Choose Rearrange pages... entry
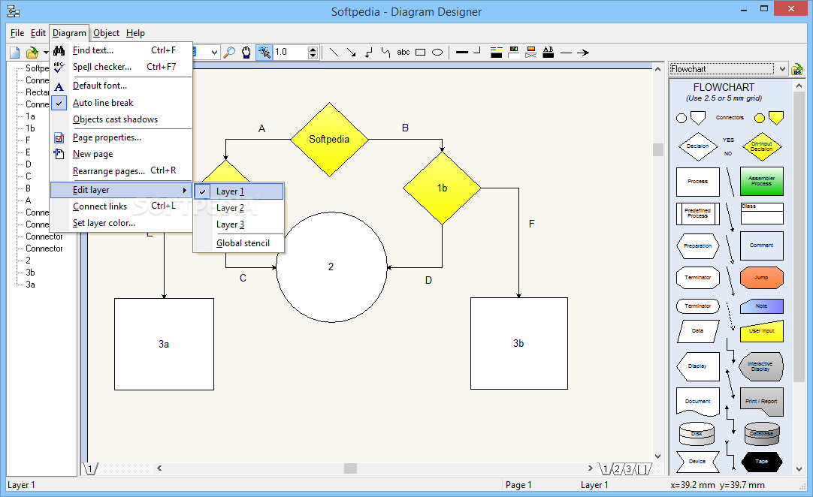Image resolution: width=813 pixels, height=497 pixels. (x=122, y=170)
